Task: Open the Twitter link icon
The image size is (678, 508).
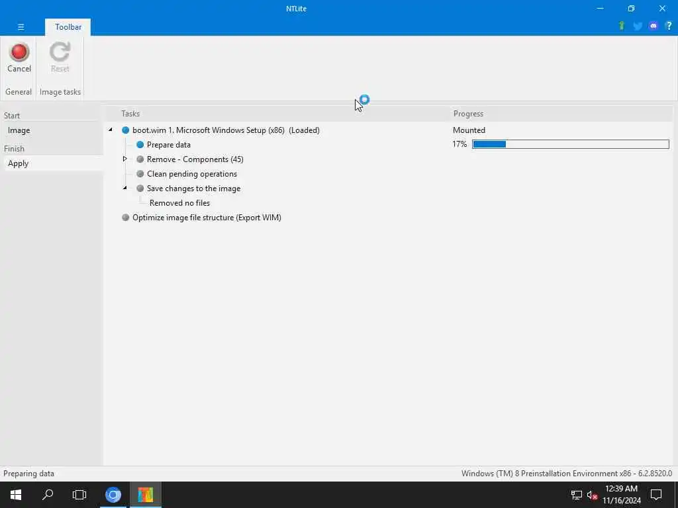Action: click(638, 26)
